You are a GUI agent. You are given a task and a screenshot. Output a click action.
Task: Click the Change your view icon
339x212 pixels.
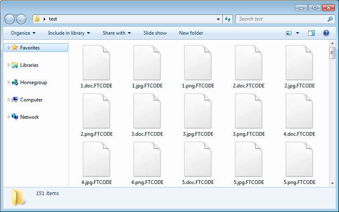289,33
